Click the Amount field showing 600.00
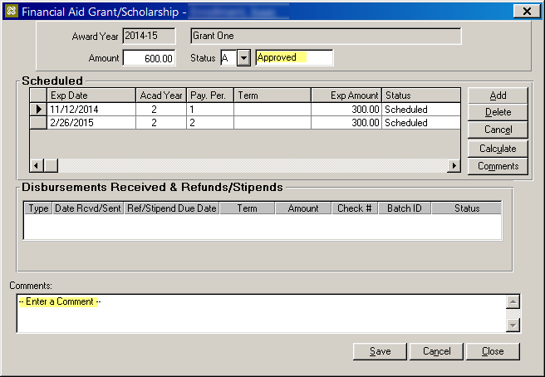545x377 pixels. click(x=149, y=58)
